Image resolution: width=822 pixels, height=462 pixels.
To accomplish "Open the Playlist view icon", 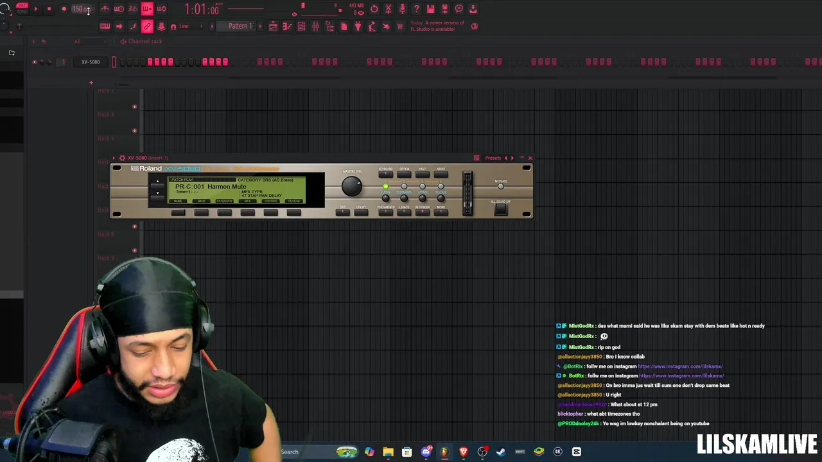I will coord(273,26).
